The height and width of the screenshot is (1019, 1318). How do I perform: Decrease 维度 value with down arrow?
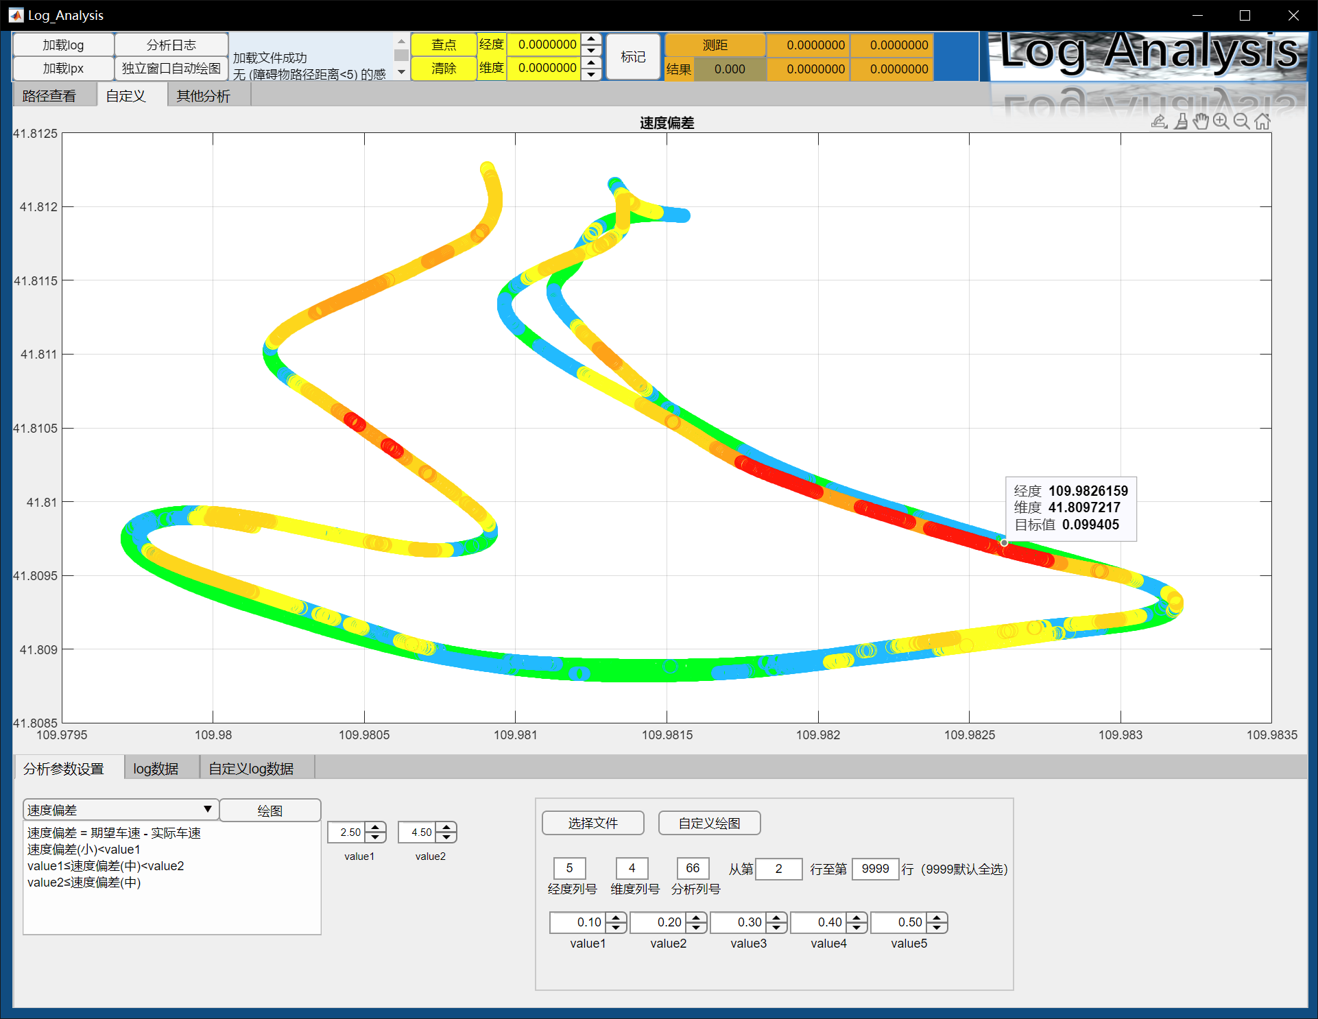(591, 73)
